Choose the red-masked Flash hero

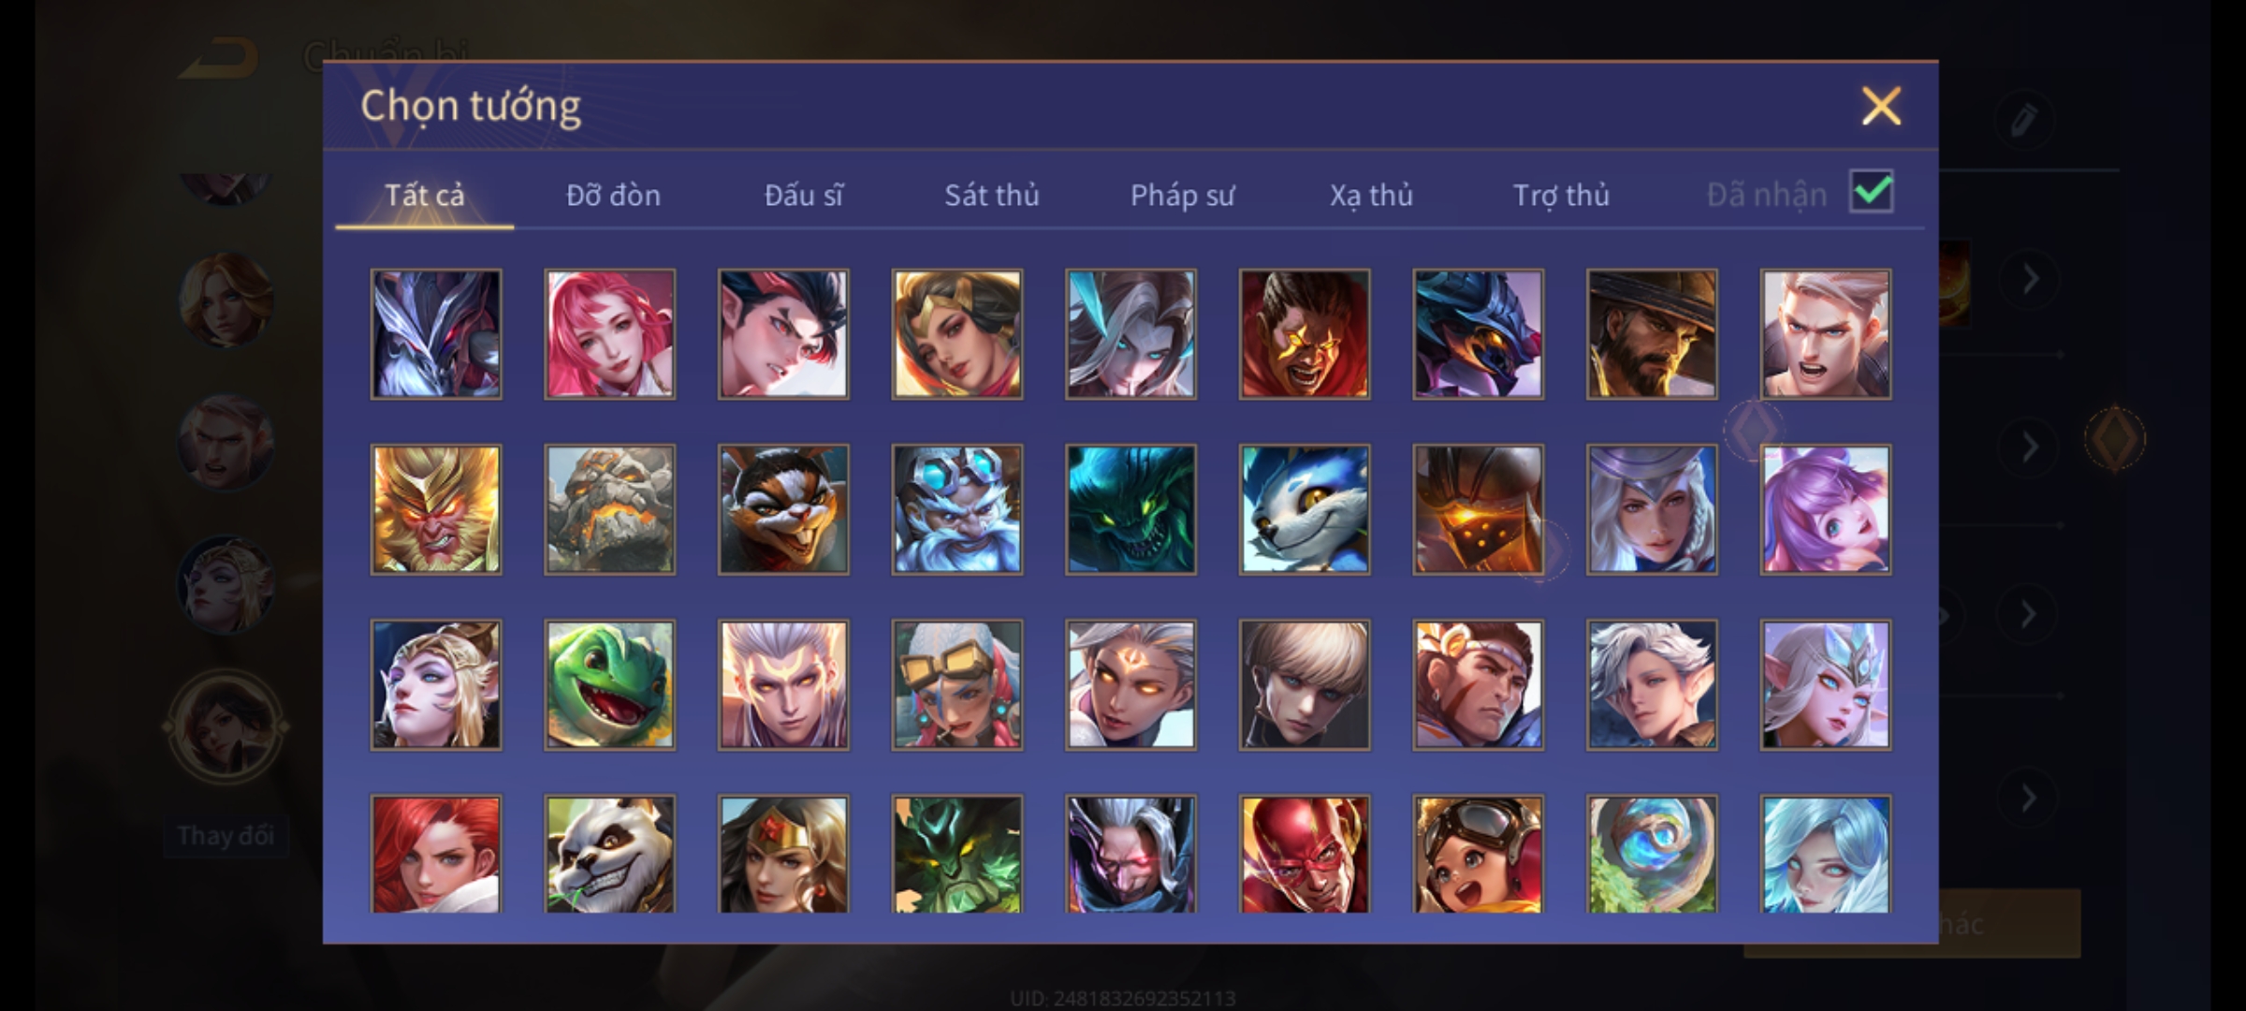point(1305,854)
